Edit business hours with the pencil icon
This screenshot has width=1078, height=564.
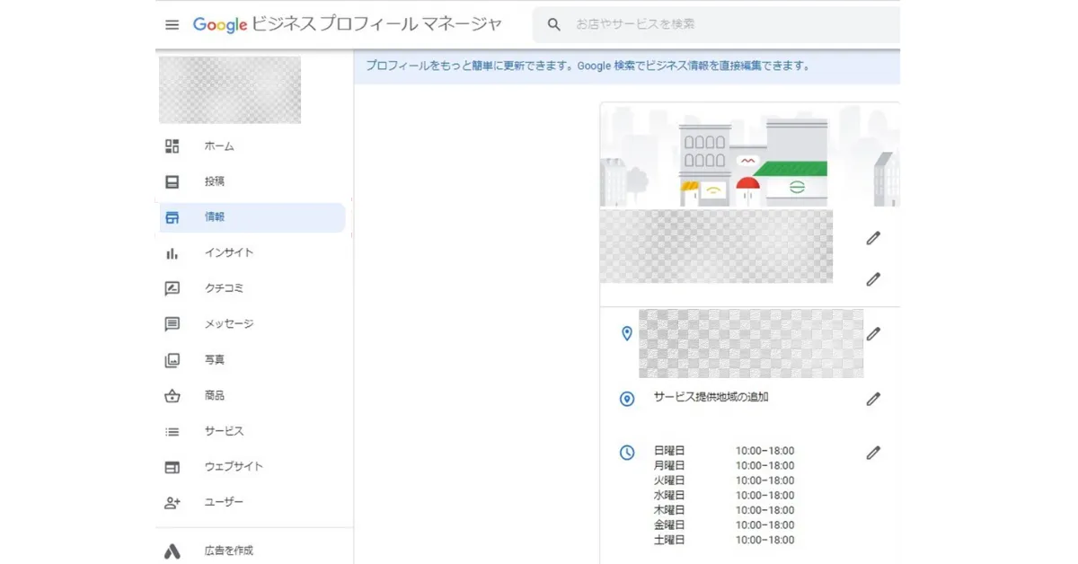pos(872,453)
